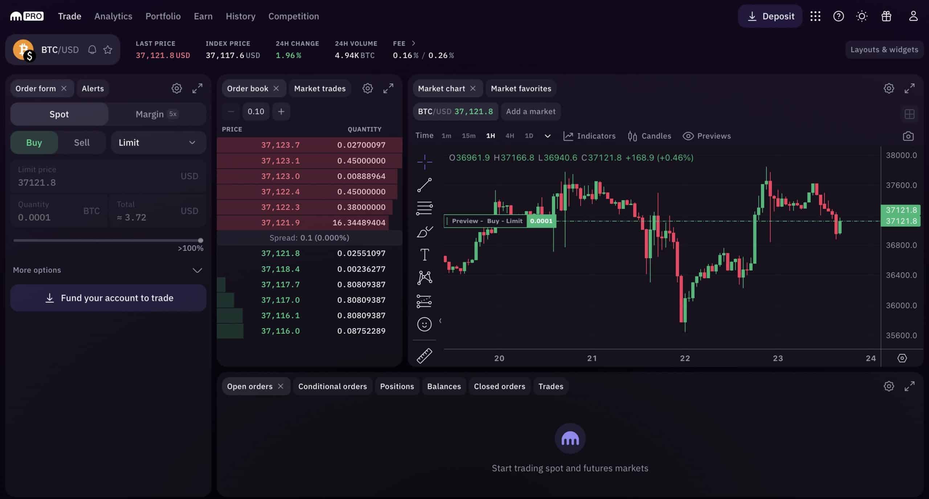Switch to the Closed orders tab
929x499 pixels.
click(499, 386)
